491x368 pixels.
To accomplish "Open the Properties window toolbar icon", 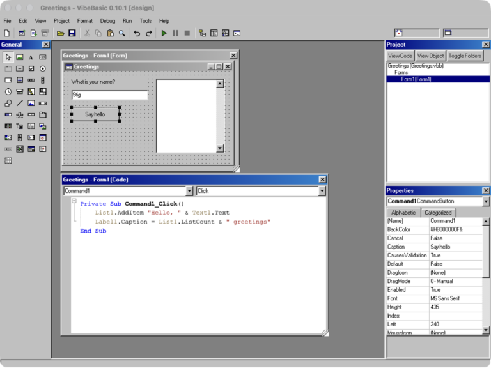I will point(214,33).
